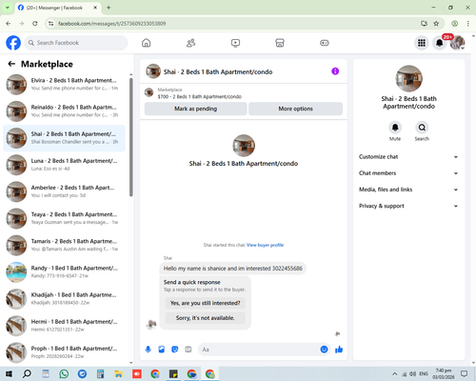
Task: Open the Chrome tab search dropdown
Action: (8, 8)
